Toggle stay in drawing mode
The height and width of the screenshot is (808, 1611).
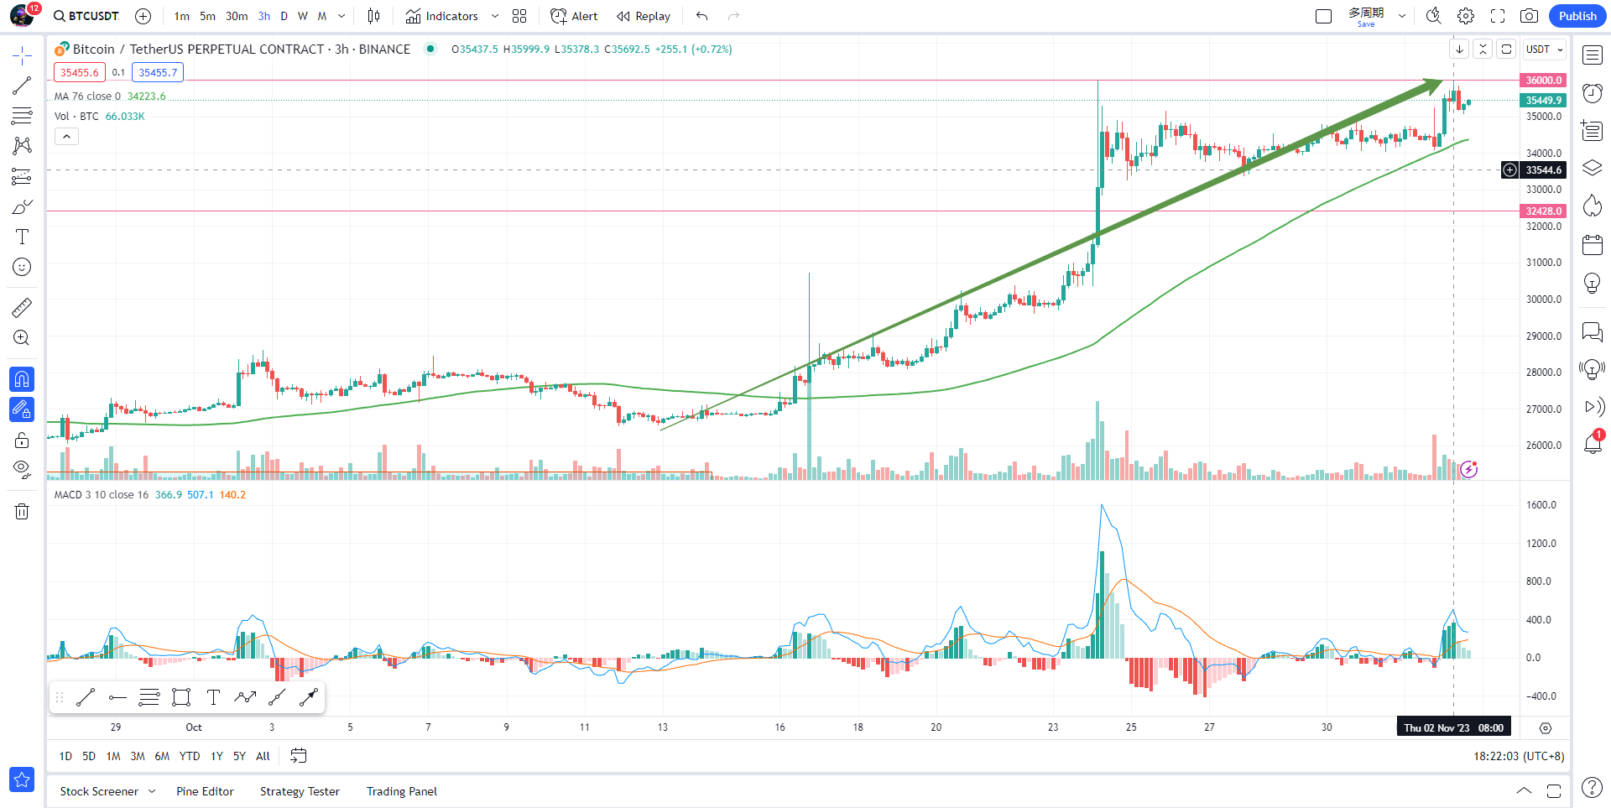(x=22, y=409)
